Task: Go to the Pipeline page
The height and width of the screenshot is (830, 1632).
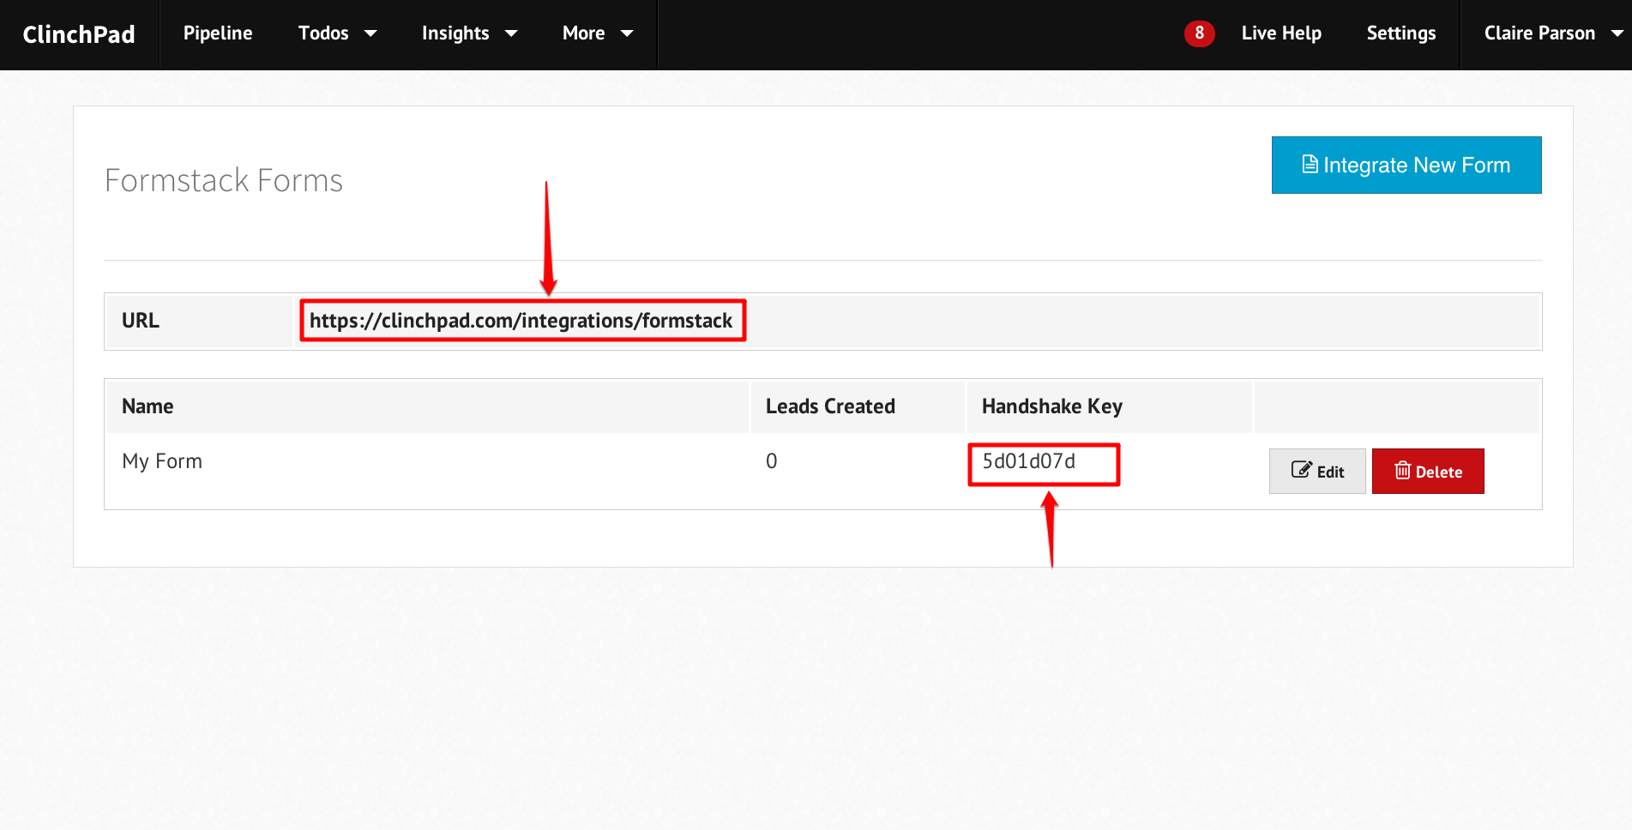Action: (218, 33)
